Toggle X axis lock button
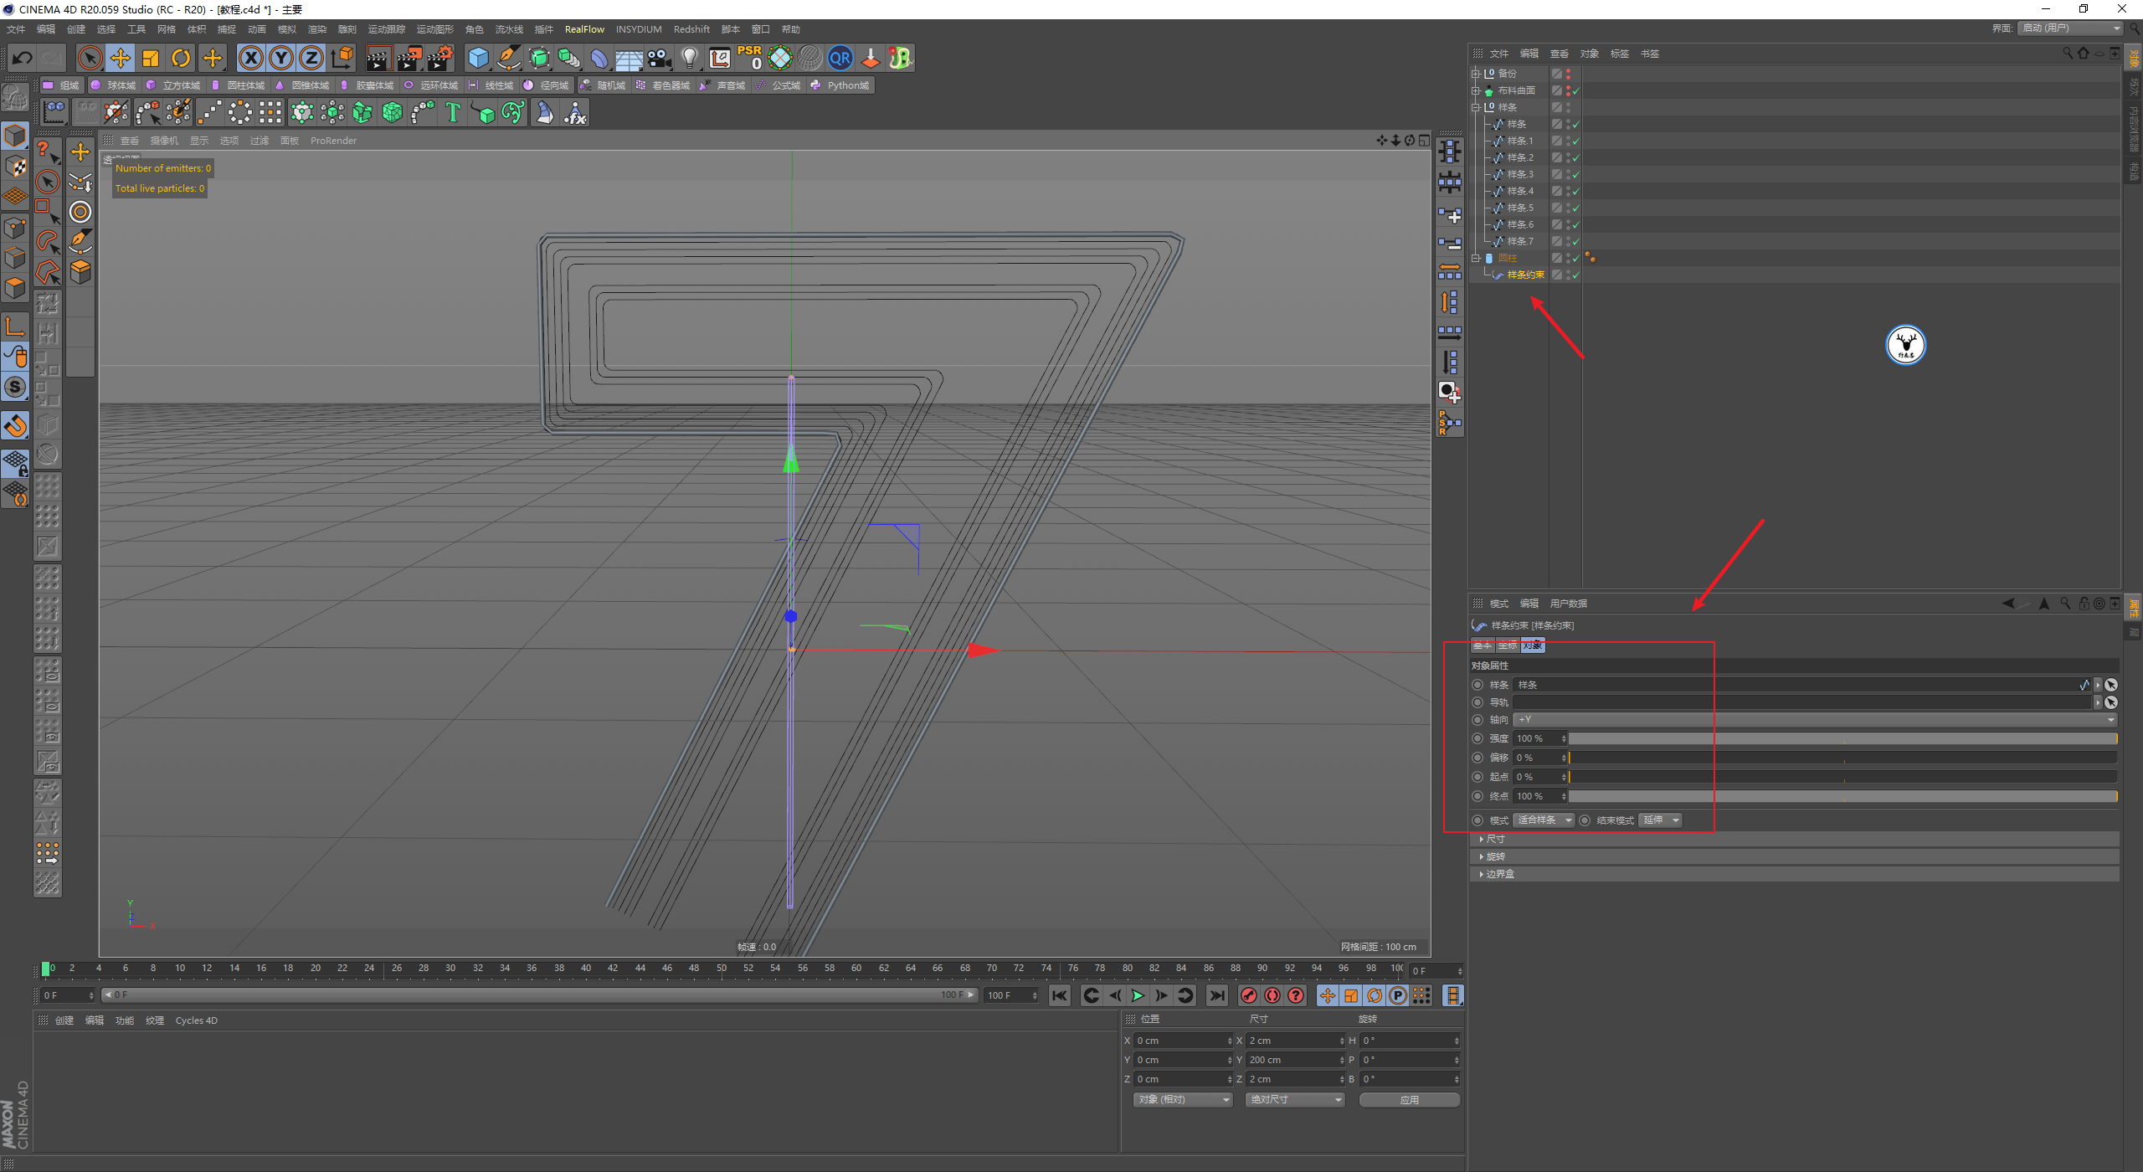The width and height of the screenshot is (2143, 1172). (x=250, y=58)
